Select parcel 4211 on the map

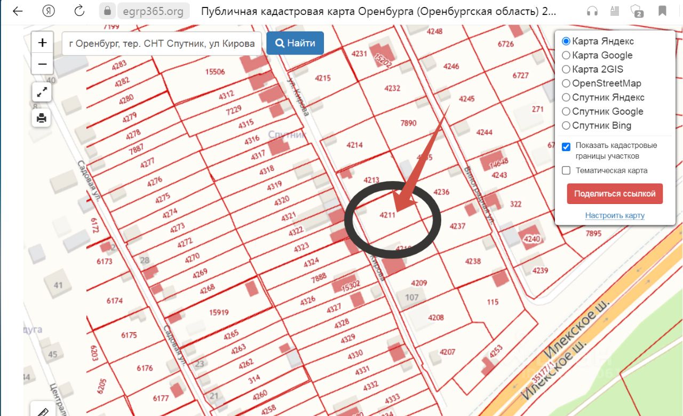387,215
